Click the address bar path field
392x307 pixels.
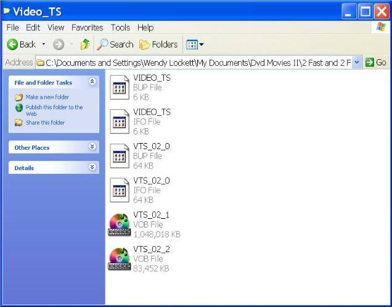[x=195, y=62]
